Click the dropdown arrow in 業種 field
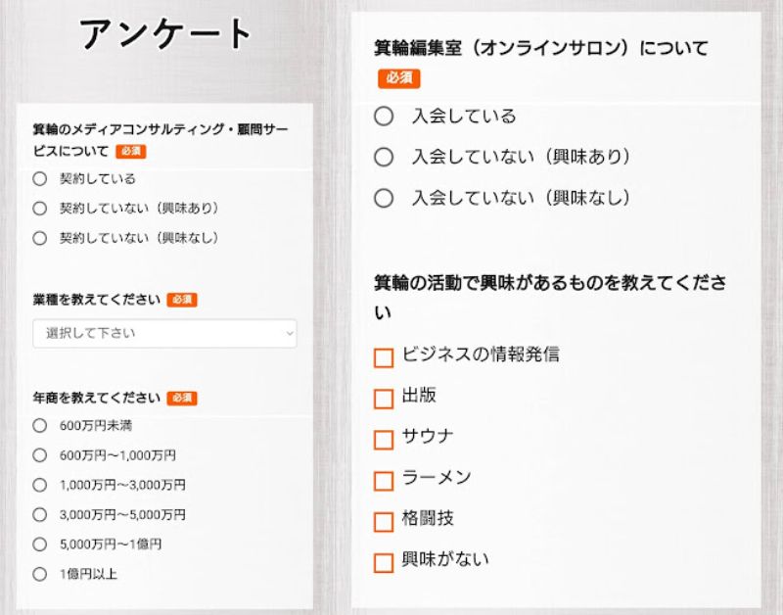Screen dimensions: 783x615 [x=288, y=334]
